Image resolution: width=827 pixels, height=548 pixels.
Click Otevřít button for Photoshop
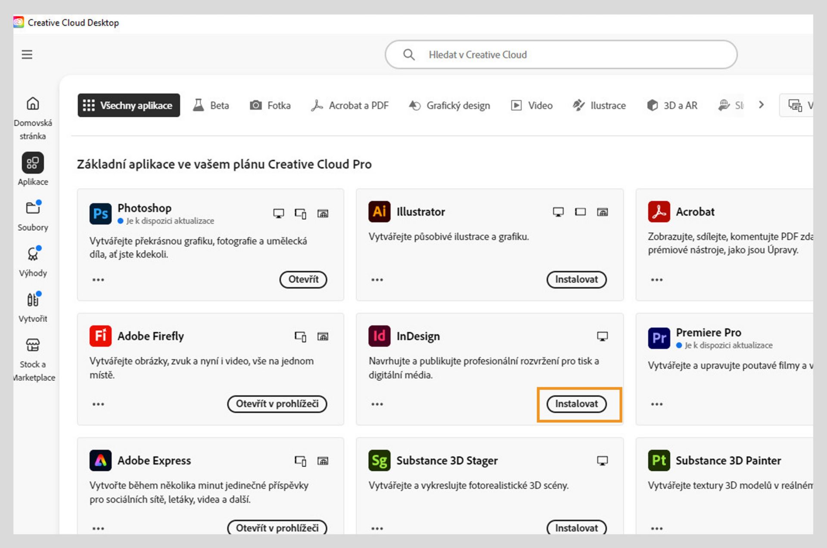(x=303, y=279)
